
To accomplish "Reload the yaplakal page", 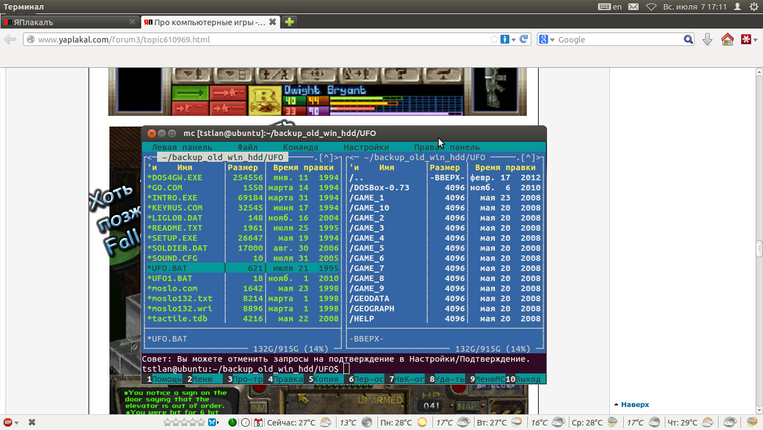I will [524, 39].
